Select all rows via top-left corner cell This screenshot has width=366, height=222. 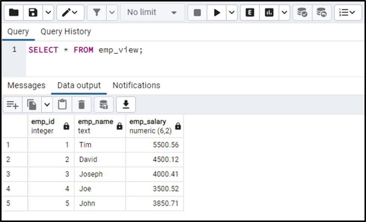[x=15, y=126]
